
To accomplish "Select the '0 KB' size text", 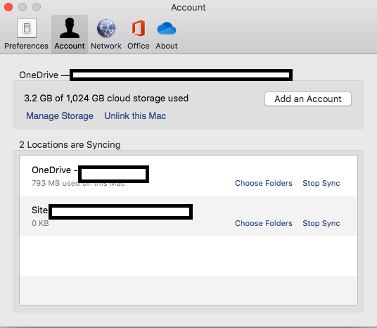I will click(x=40, y=223).
